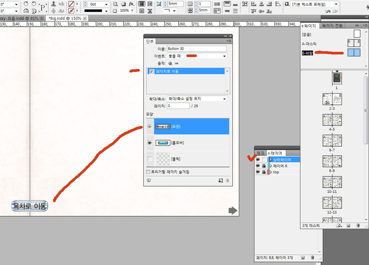The image size is (369, 265).
Task: Enable '트리거할 때까지 숨겨짐' checkbox
Action: pyautogui.click(x=148, y=172)
